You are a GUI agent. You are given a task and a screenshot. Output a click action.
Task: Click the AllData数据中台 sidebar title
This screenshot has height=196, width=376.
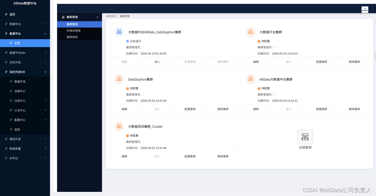[x=25, y=4]
